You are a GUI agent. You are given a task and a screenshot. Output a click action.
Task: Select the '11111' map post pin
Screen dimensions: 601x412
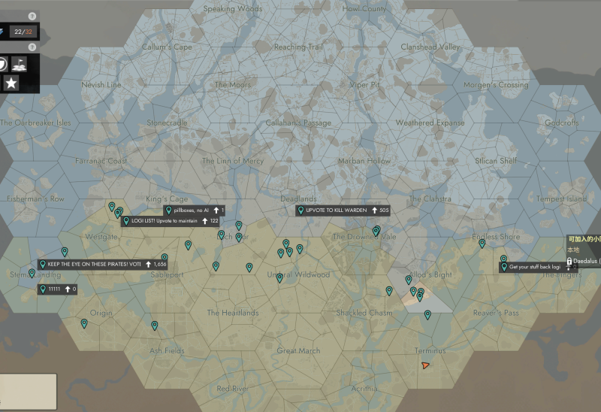tap(43, 289)
